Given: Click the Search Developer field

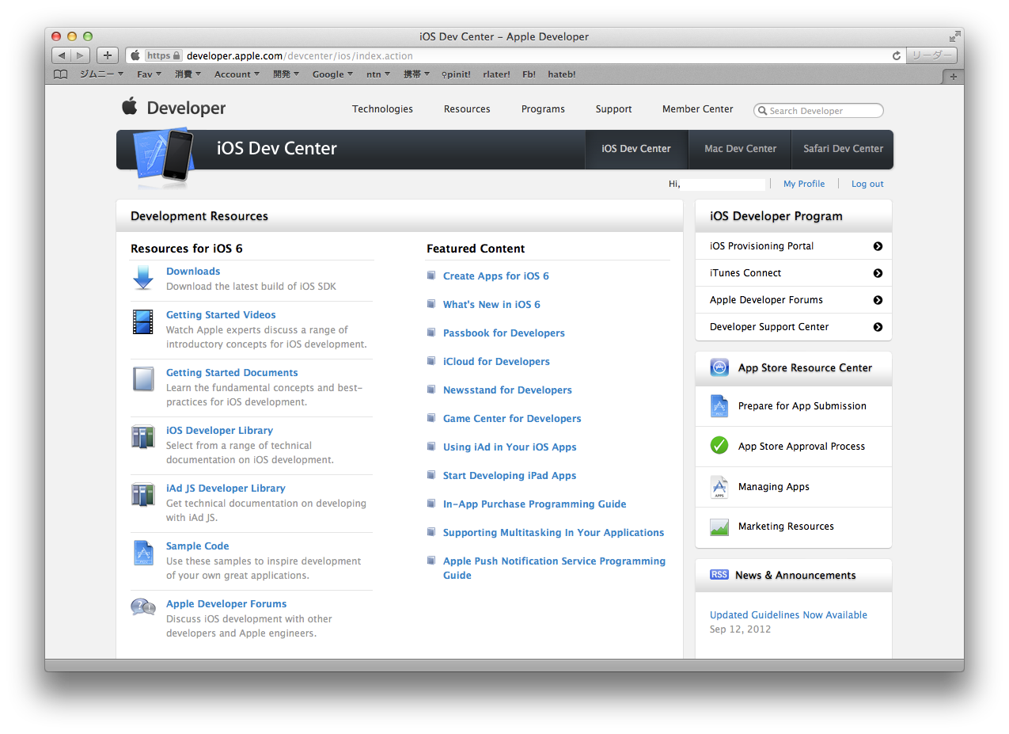Looking at the screenshot, I should (x=818, y=111).
